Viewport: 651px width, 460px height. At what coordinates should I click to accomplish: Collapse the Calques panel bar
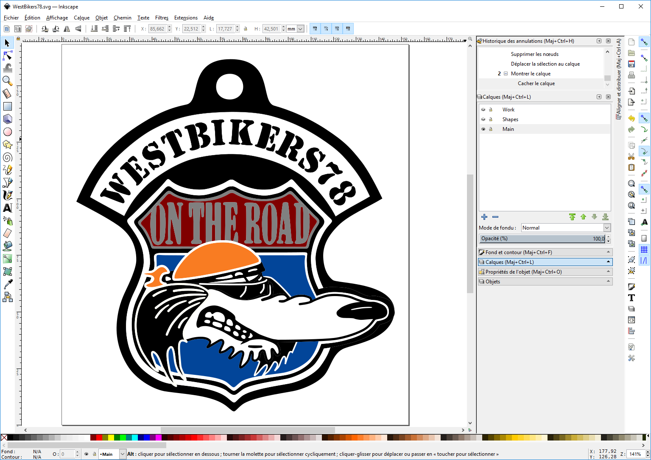545,262
